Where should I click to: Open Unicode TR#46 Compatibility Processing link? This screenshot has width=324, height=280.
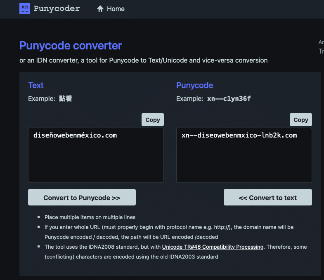tap(213, 247)
